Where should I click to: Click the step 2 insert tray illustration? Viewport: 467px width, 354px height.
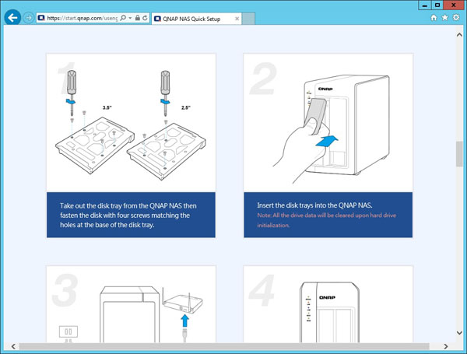(328, 123)
